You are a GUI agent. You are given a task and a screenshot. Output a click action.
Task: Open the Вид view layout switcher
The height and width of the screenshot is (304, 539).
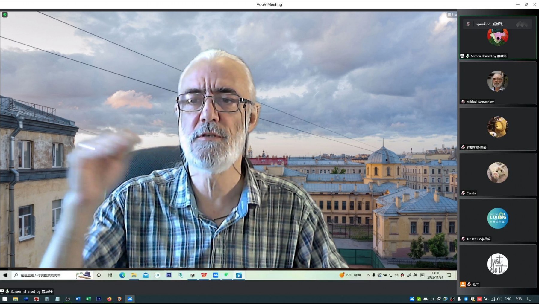click(452, 15)
